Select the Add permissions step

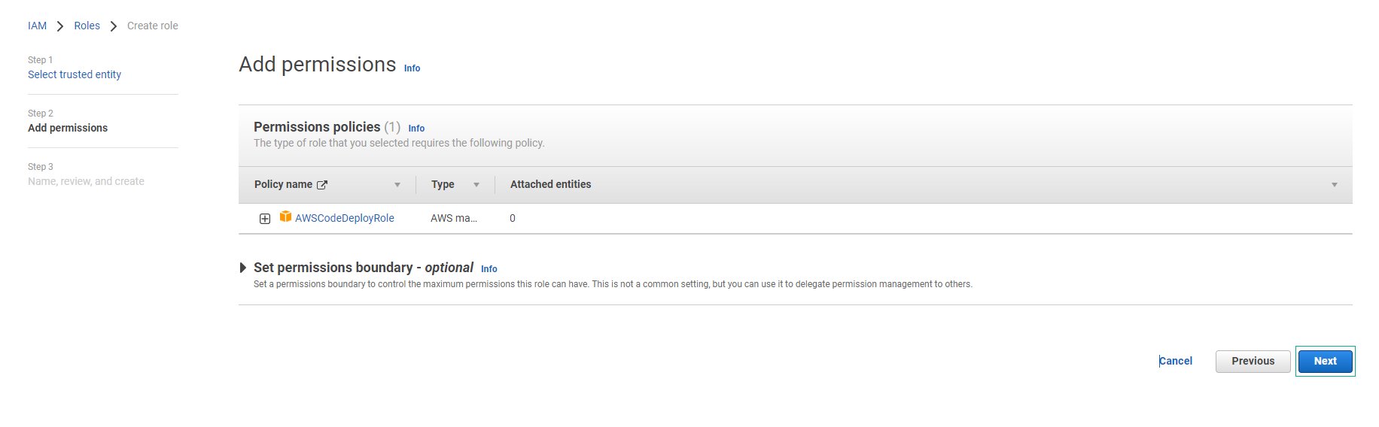68,128
